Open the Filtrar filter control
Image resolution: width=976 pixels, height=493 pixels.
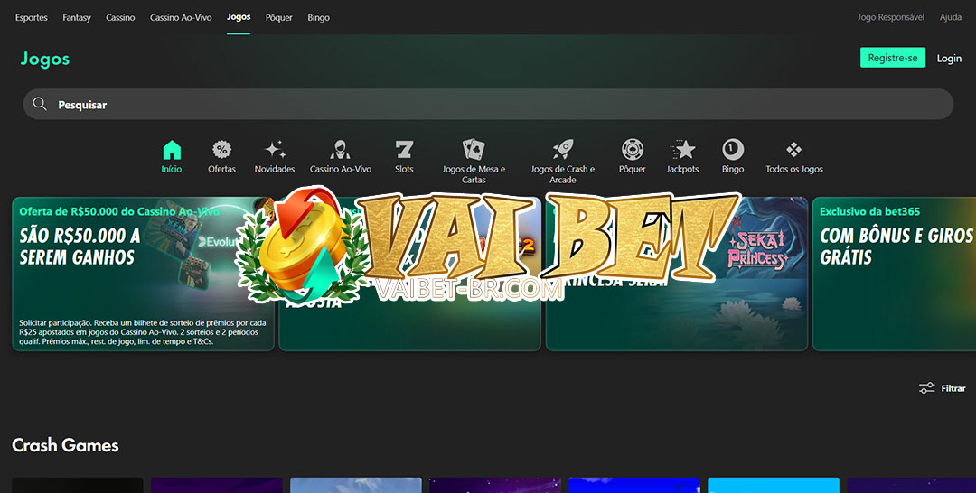coord(942,388)
